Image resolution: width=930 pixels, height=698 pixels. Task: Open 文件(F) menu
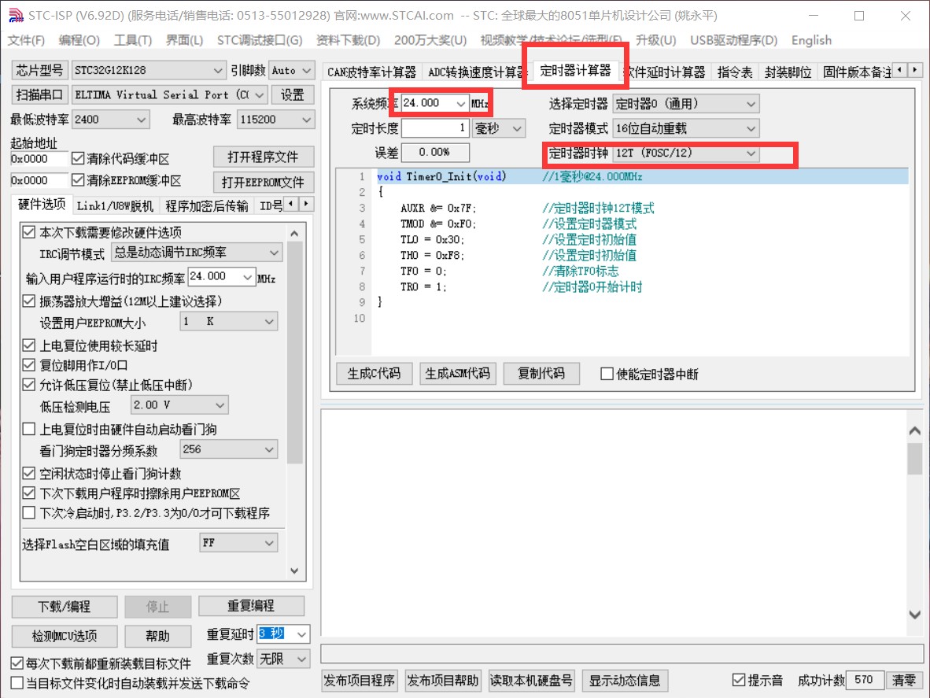(26, 40)
